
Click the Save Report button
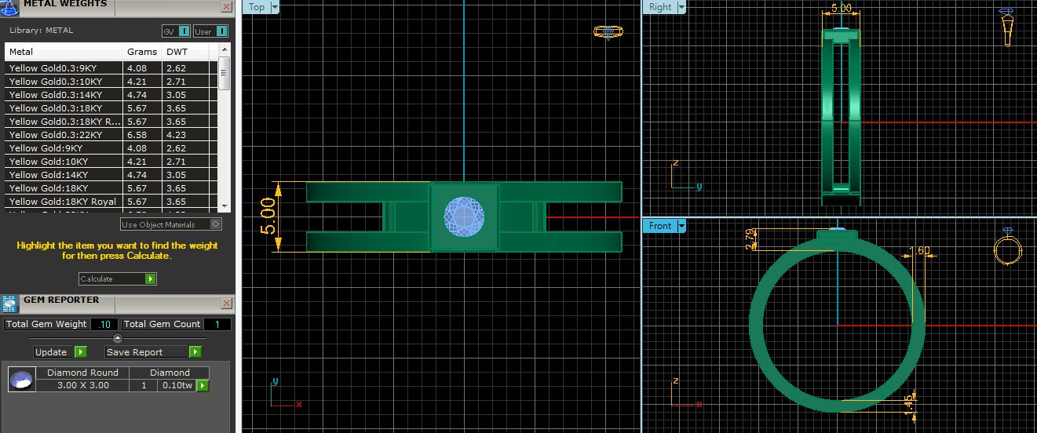[x=153, y=351]
